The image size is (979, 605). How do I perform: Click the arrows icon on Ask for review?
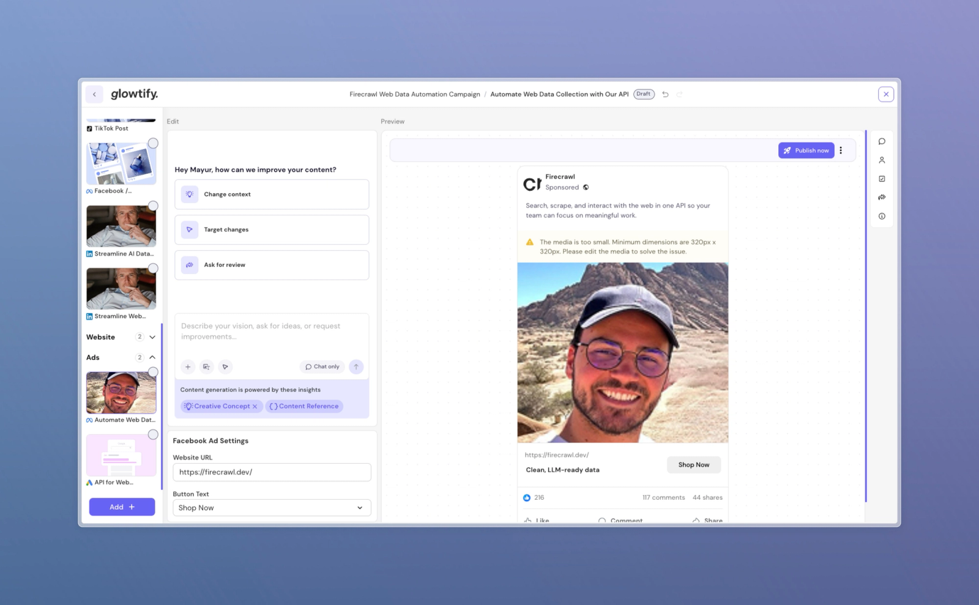click(190, 265)
